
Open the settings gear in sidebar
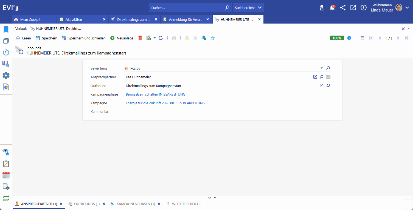click(x=6, y=76)
